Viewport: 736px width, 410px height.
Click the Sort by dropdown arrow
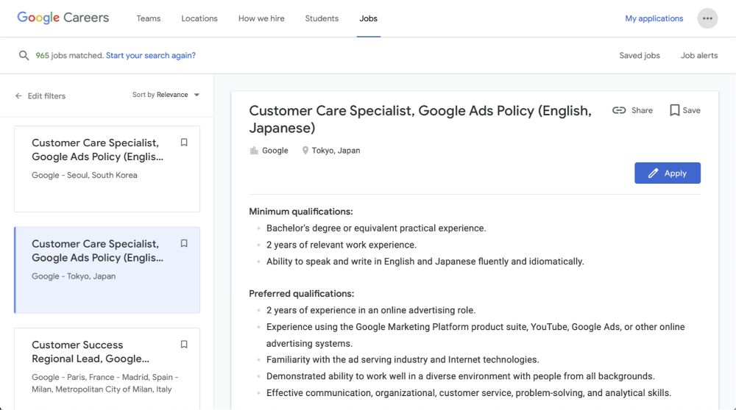click(x=197, y=95)
